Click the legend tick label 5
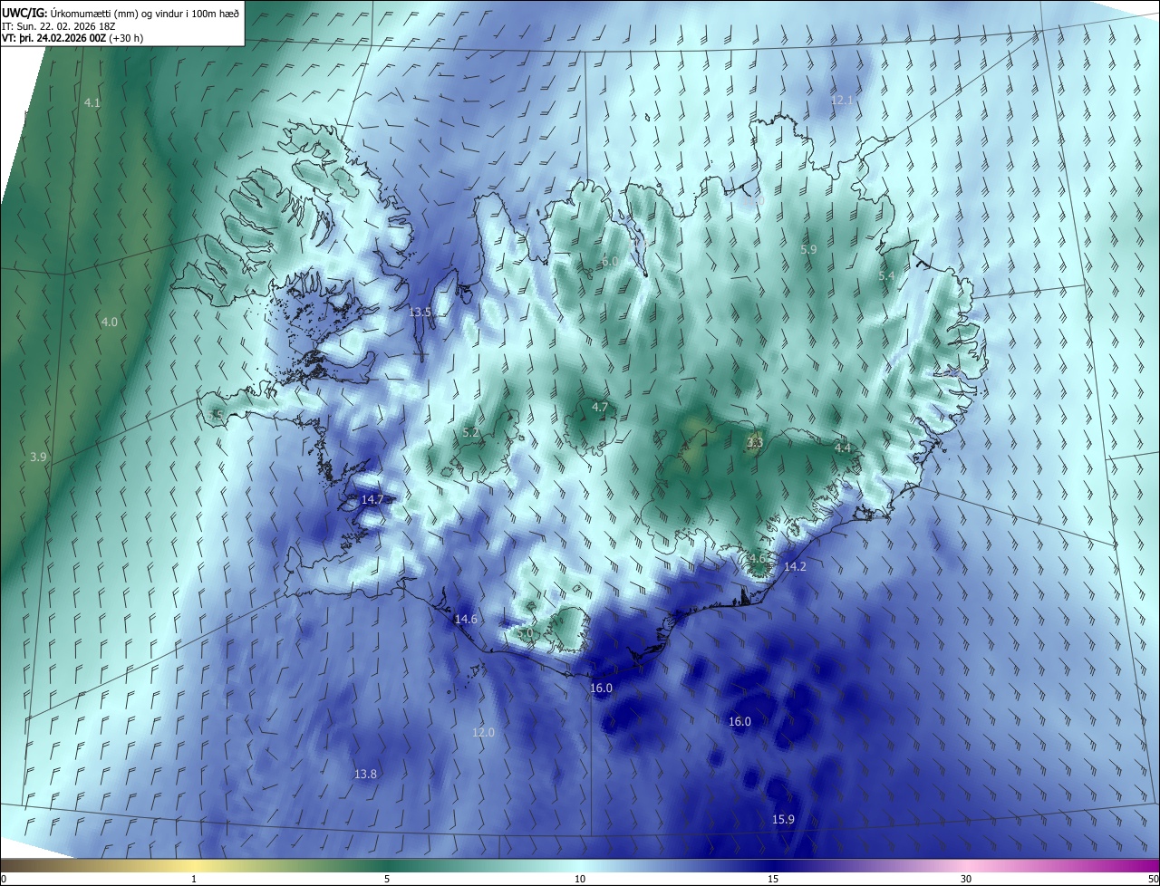This screenshot has width=1160, height=886. pyautogui.click(x=387, y=880)
